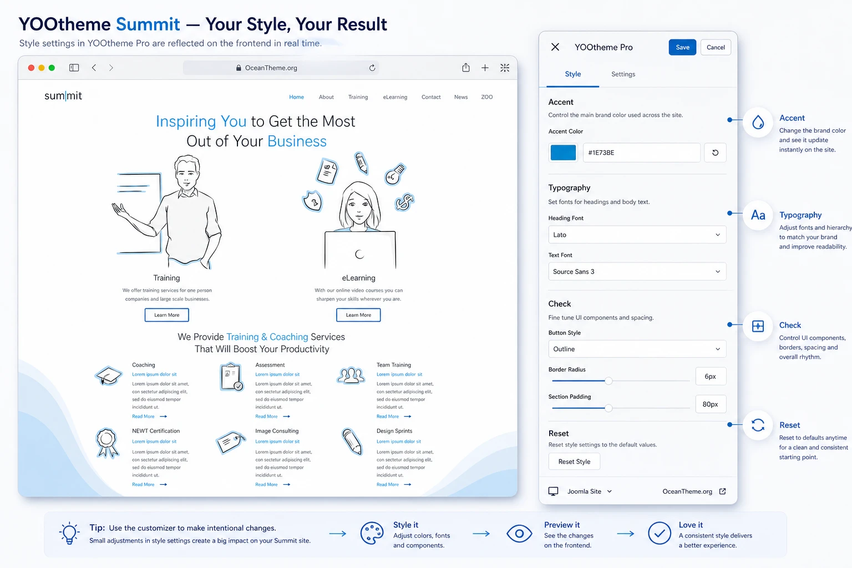Open the ZOO menu item

tap(487, 97)
